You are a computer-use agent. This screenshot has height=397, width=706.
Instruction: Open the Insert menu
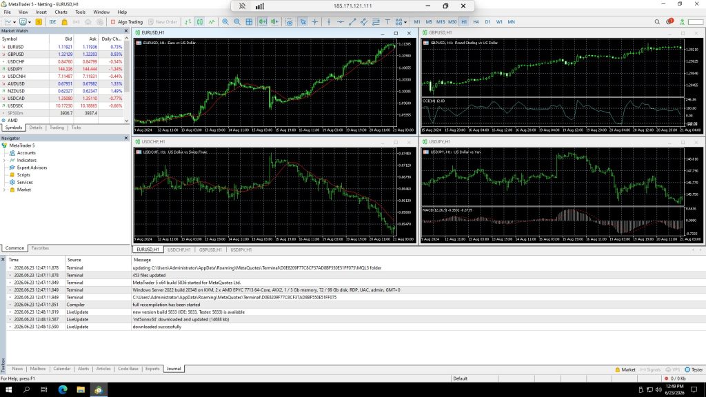click(41, 12)
